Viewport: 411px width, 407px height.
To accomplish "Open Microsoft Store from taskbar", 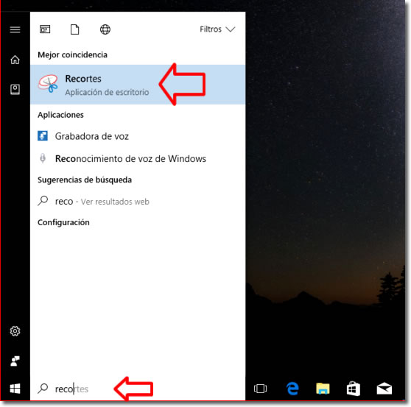I will (353, 389).
